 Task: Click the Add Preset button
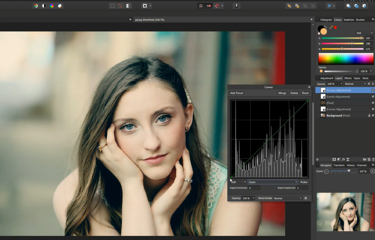click(x=237, y=93)
